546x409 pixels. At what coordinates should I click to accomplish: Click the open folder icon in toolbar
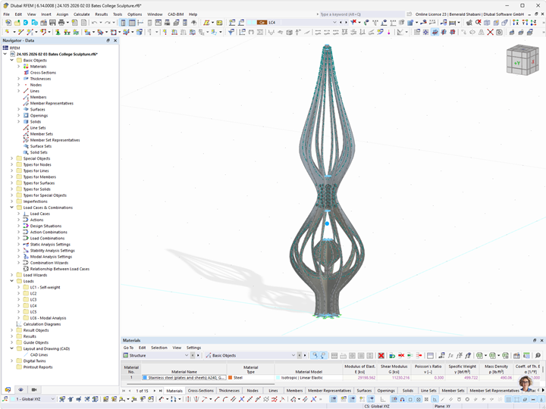pos(17,23)
